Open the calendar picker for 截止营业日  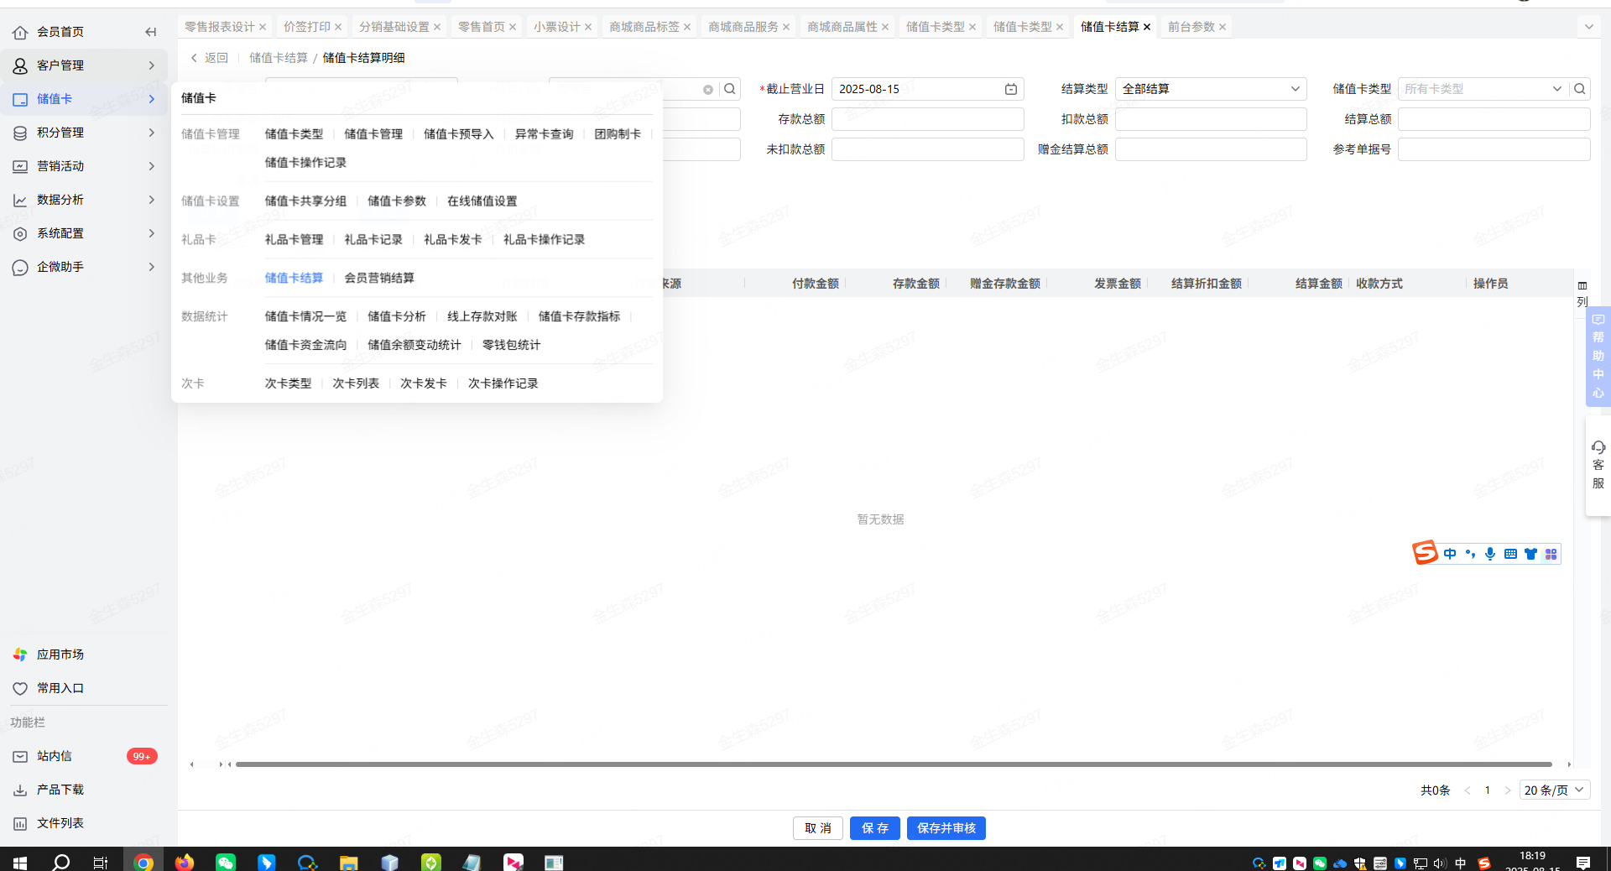1011,89
